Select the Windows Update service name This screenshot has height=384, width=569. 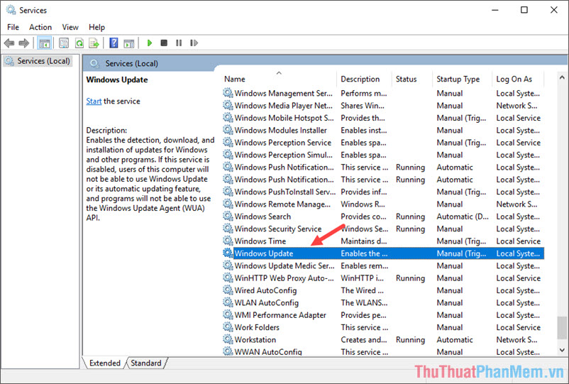coord(263,253)
